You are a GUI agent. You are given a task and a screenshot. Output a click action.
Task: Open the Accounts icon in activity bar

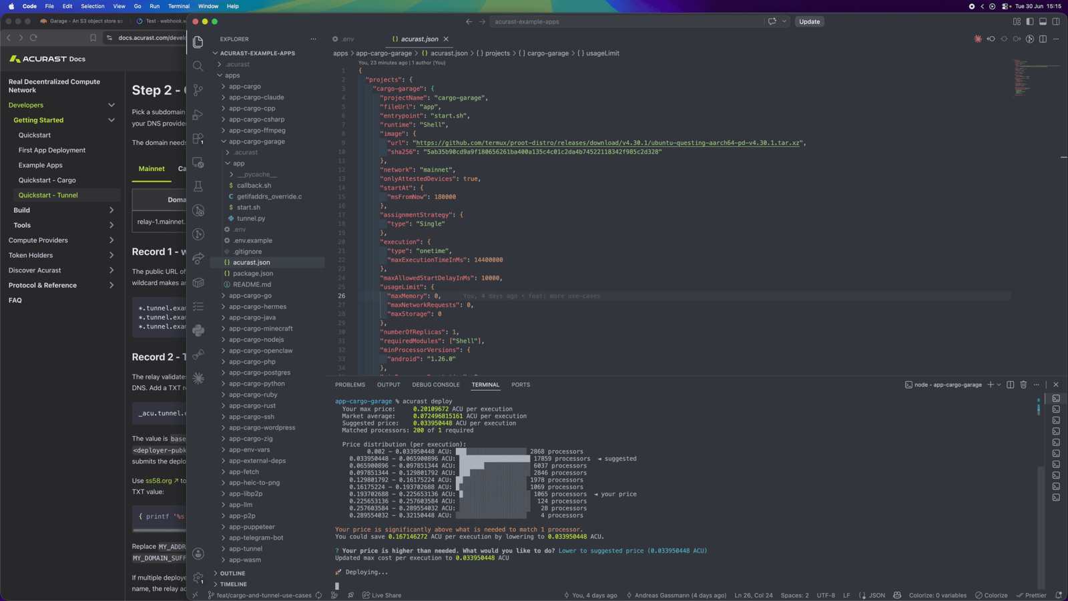(x=198, y=554)
